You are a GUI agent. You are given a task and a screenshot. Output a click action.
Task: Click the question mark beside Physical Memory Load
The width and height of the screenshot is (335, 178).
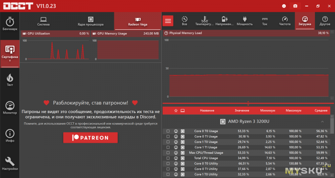click(x=166, y=33)
